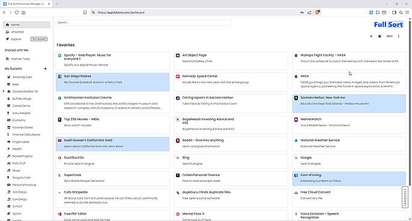412x221 pixels.
Task: Open the Finance Calculators dollar icon
Action: 8,135
